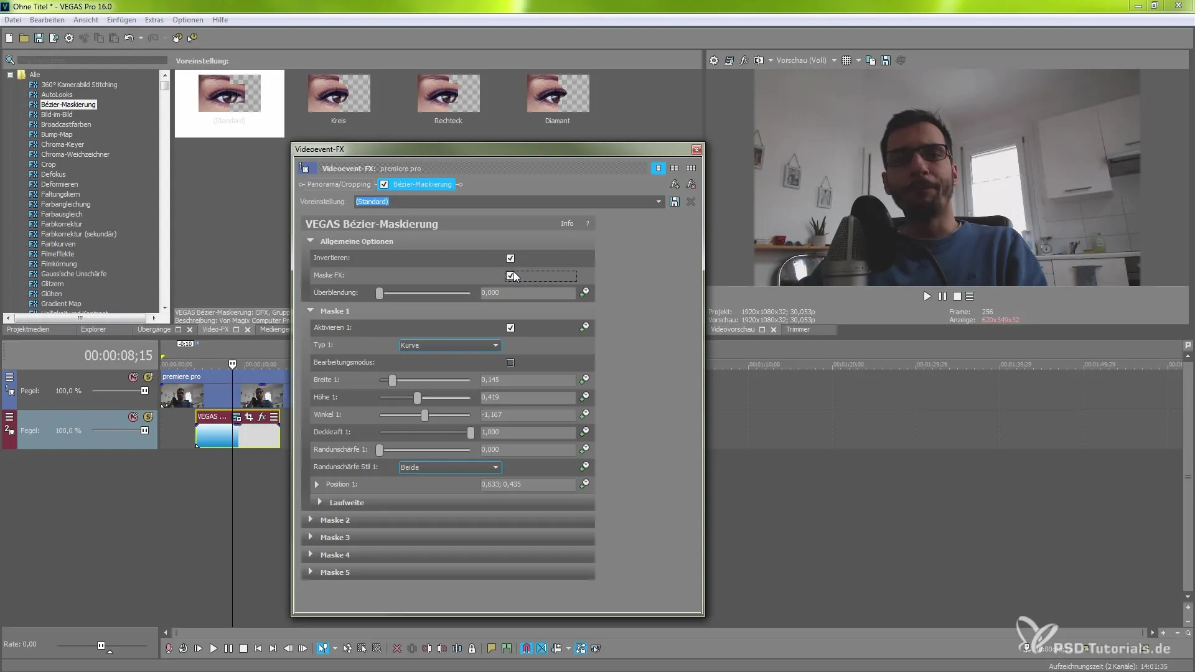The image size is (1195, 672).
Task: Expand the Maske 3 section
Action: pos(310,537)
